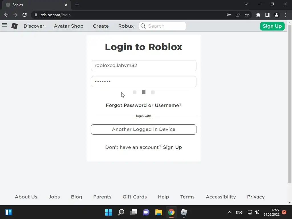
Task: Open the Chrome three-dot menu
Action: [286, 15]
